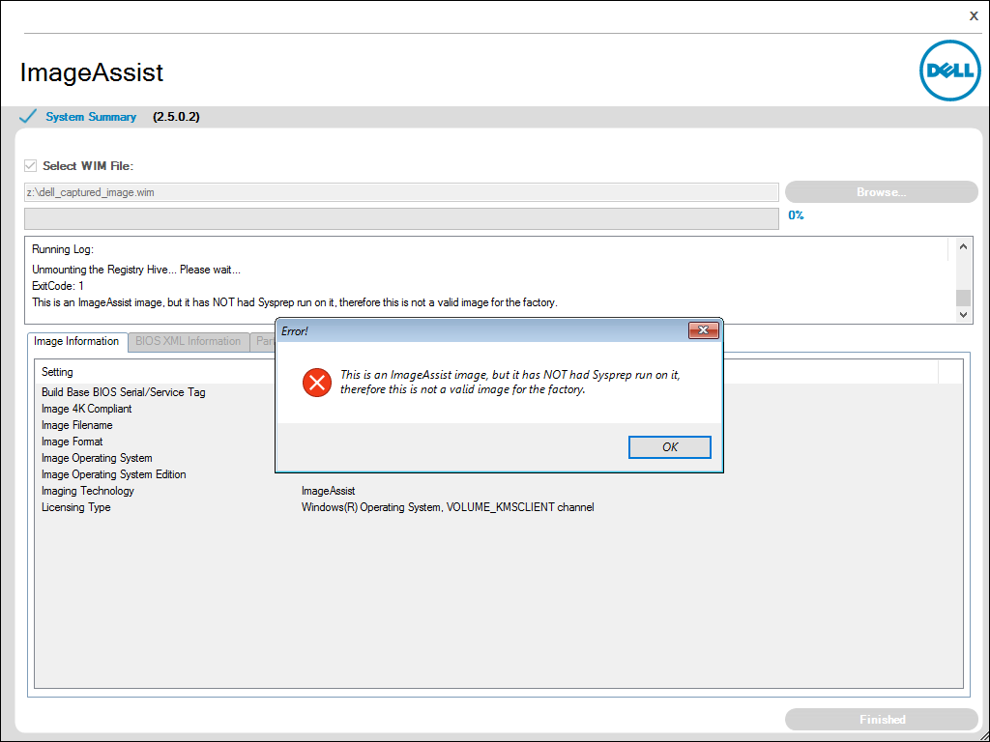The image size is (990, 742).
Task: Click the VOLUME_KMSCLIENT channel value
Action: [448, 507]
